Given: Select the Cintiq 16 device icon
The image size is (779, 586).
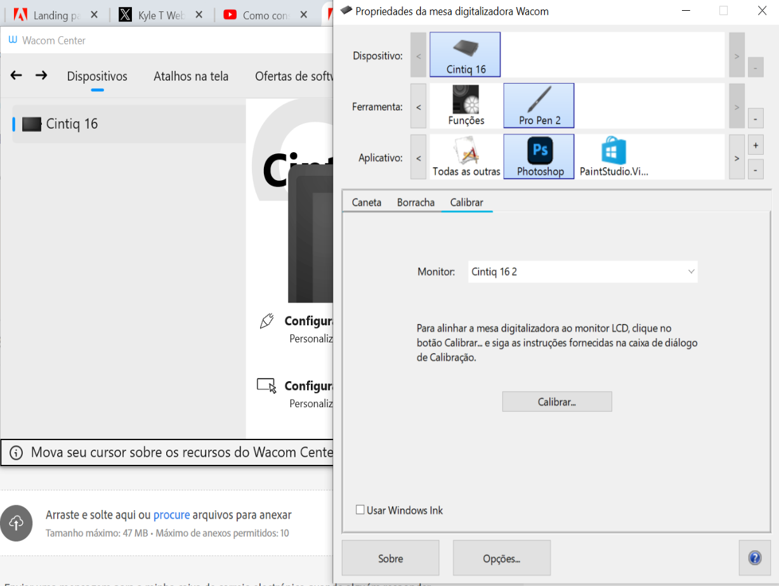Looking at the screenshot, I should click(465, 55).
